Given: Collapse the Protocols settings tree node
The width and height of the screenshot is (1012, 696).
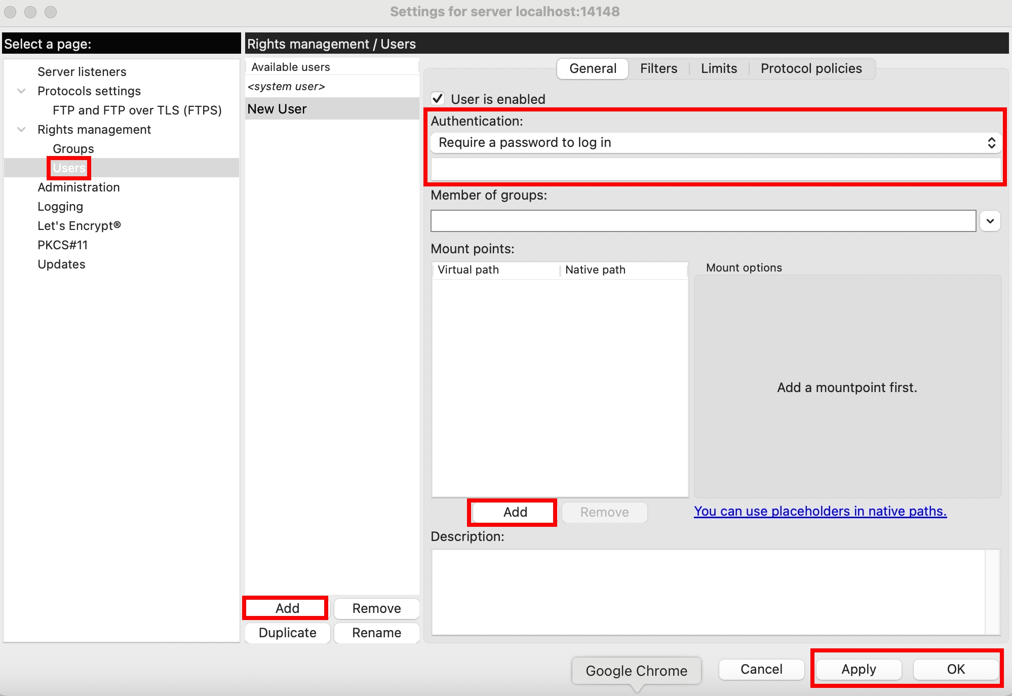Looking at the screenshot, I should tap(21, 91).
